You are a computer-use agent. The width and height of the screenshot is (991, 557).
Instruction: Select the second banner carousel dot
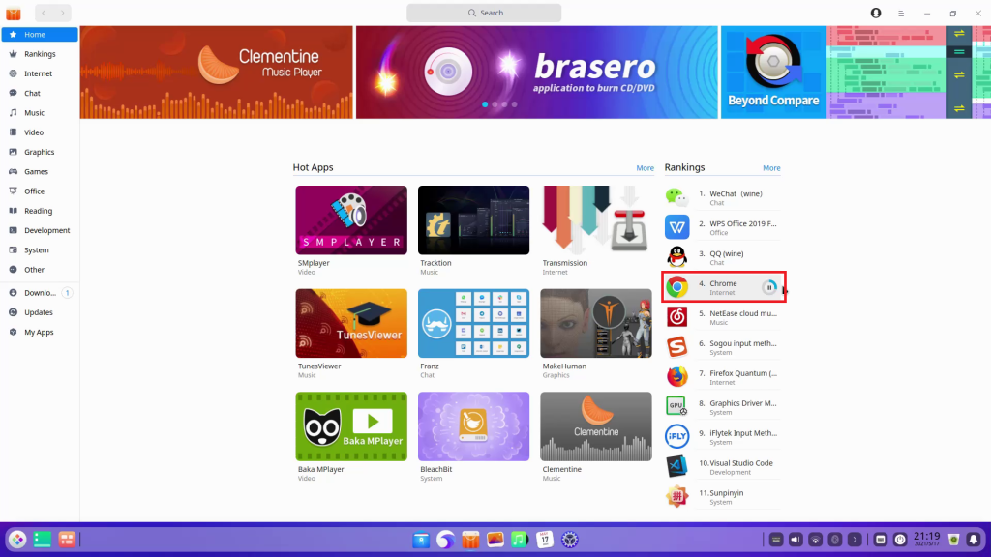coord(495,104)
